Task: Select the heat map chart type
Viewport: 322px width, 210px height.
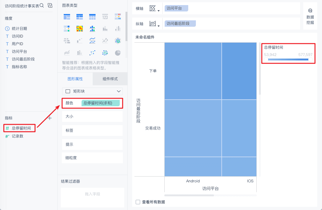Action: point(80,29)
